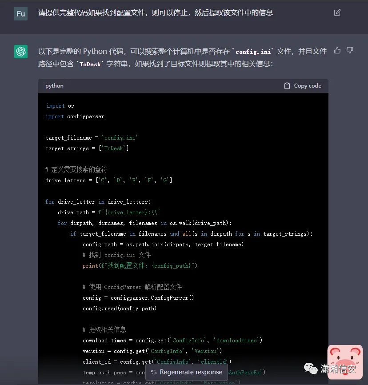368x385 pixels.
Task: Click the Copy code label
Action: coord(308,86)
